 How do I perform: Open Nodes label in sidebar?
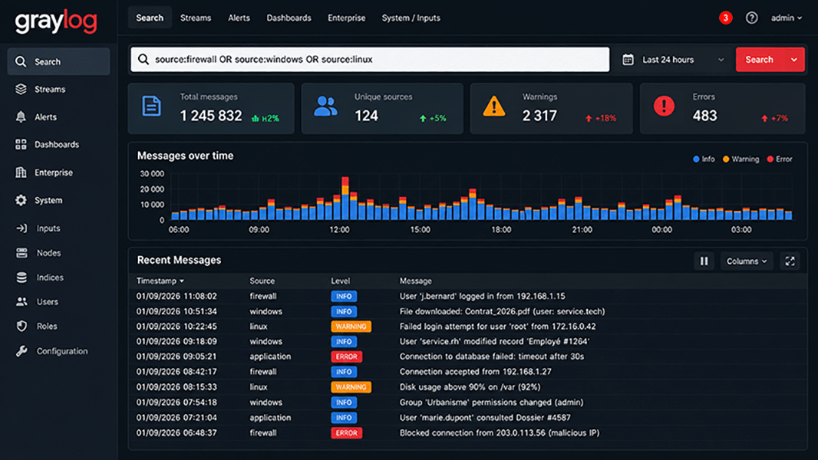[x=48, y=253]
